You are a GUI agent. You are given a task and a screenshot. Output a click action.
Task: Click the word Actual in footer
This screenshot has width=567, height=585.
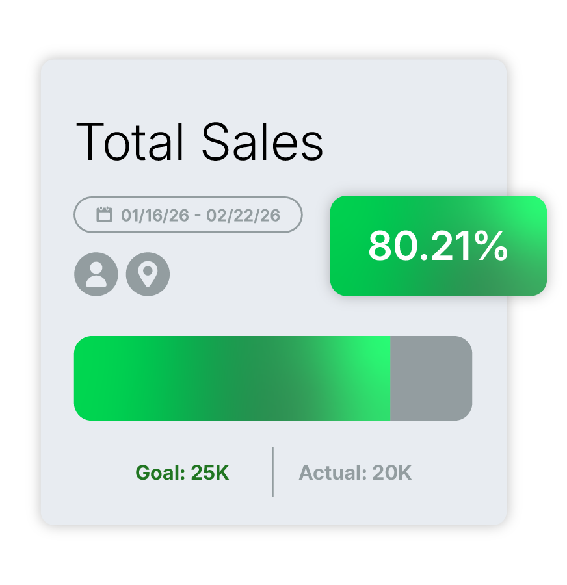tap(332, 473)
